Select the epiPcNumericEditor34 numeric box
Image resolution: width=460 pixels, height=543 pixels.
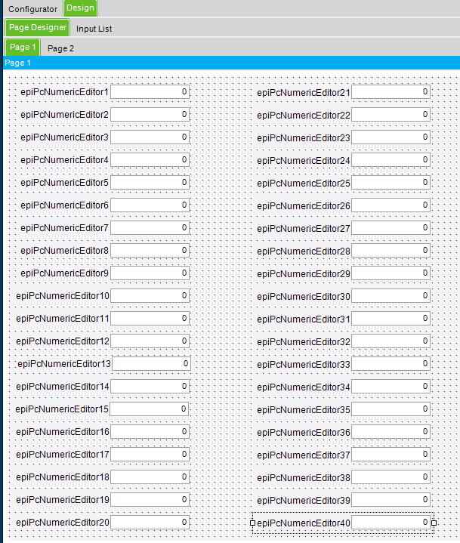391,387
